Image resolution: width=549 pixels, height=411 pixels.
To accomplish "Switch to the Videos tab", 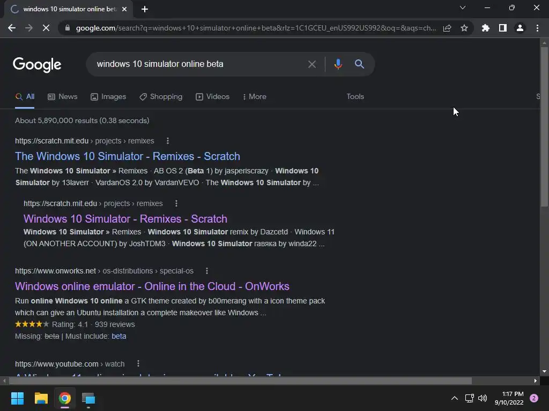I will 212,97.
